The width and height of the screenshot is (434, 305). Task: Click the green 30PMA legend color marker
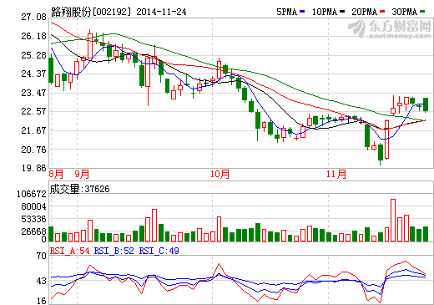point(422,12)
